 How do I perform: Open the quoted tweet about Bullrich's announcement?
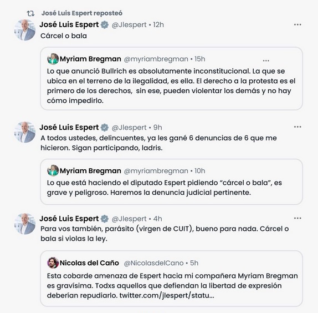pyautogui.click(x=171, y=79)
